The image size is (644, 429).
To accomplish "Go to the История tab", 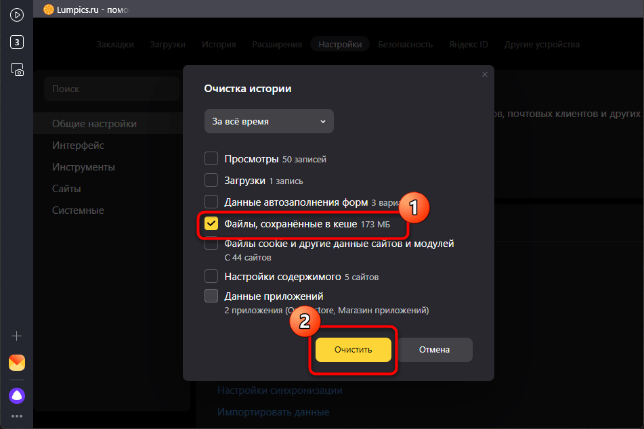I will click(x=219, y=45).
